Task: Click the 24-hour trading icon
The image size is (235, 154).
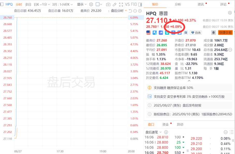Action: click(161, 33)
